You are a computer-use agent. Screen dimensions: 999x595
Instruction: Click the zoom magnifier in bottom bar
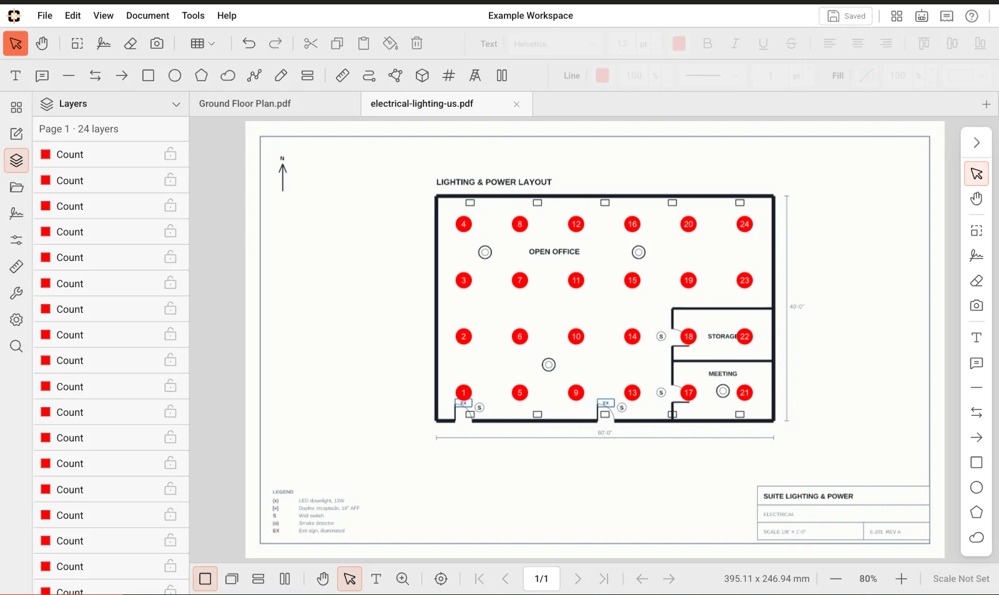pyautogui.click(x=403, y=579)
